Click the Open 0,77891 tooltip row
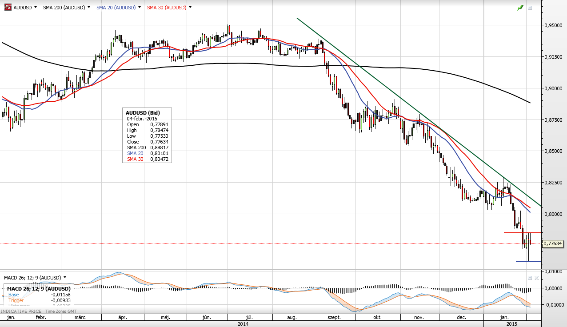567x327 pixels. 147,124
